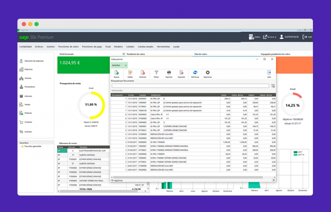The height and width of the screenshot is (212, 331).
Task: Open the Previsiones de cobro menu
Action: (x=68, y=47)
